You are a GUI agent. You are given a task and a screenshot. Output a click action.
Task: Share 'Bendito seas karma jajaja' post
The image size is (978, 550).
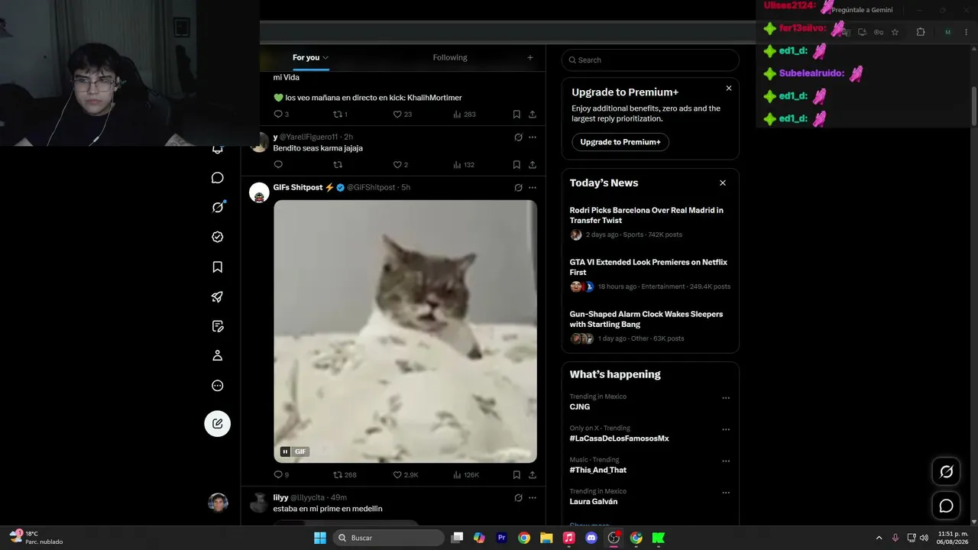(533, 165)
